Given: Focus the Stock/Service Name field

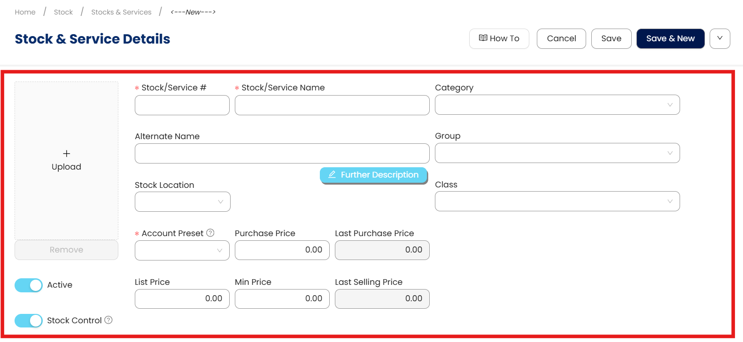Looking at the screenshot, I should pos(332,105).
